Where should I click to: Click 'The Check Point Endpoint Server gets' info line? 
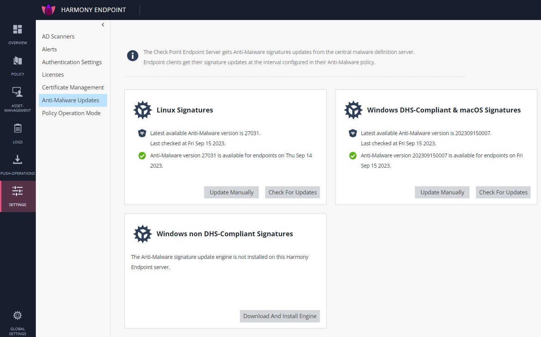coord(279,52)
